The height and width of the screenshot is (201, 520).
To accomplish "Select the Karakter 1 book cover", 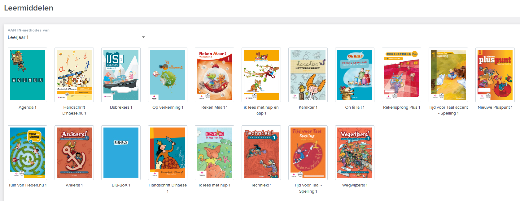I will click(308, 75).
